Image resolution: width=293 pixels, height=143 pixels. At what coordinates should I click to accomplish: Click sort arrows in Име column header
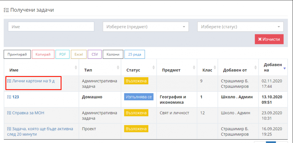click(76, 67)
